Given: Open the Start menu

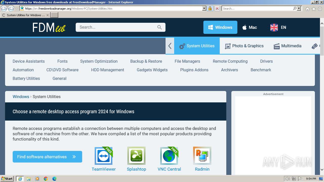Looking at the screenshot, I should (x=7, y=179).
